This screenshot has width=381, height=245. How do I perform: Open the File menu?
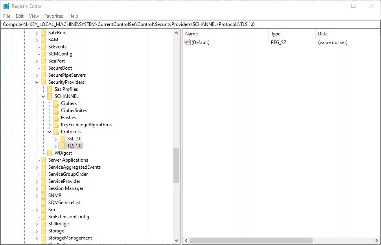7,16
